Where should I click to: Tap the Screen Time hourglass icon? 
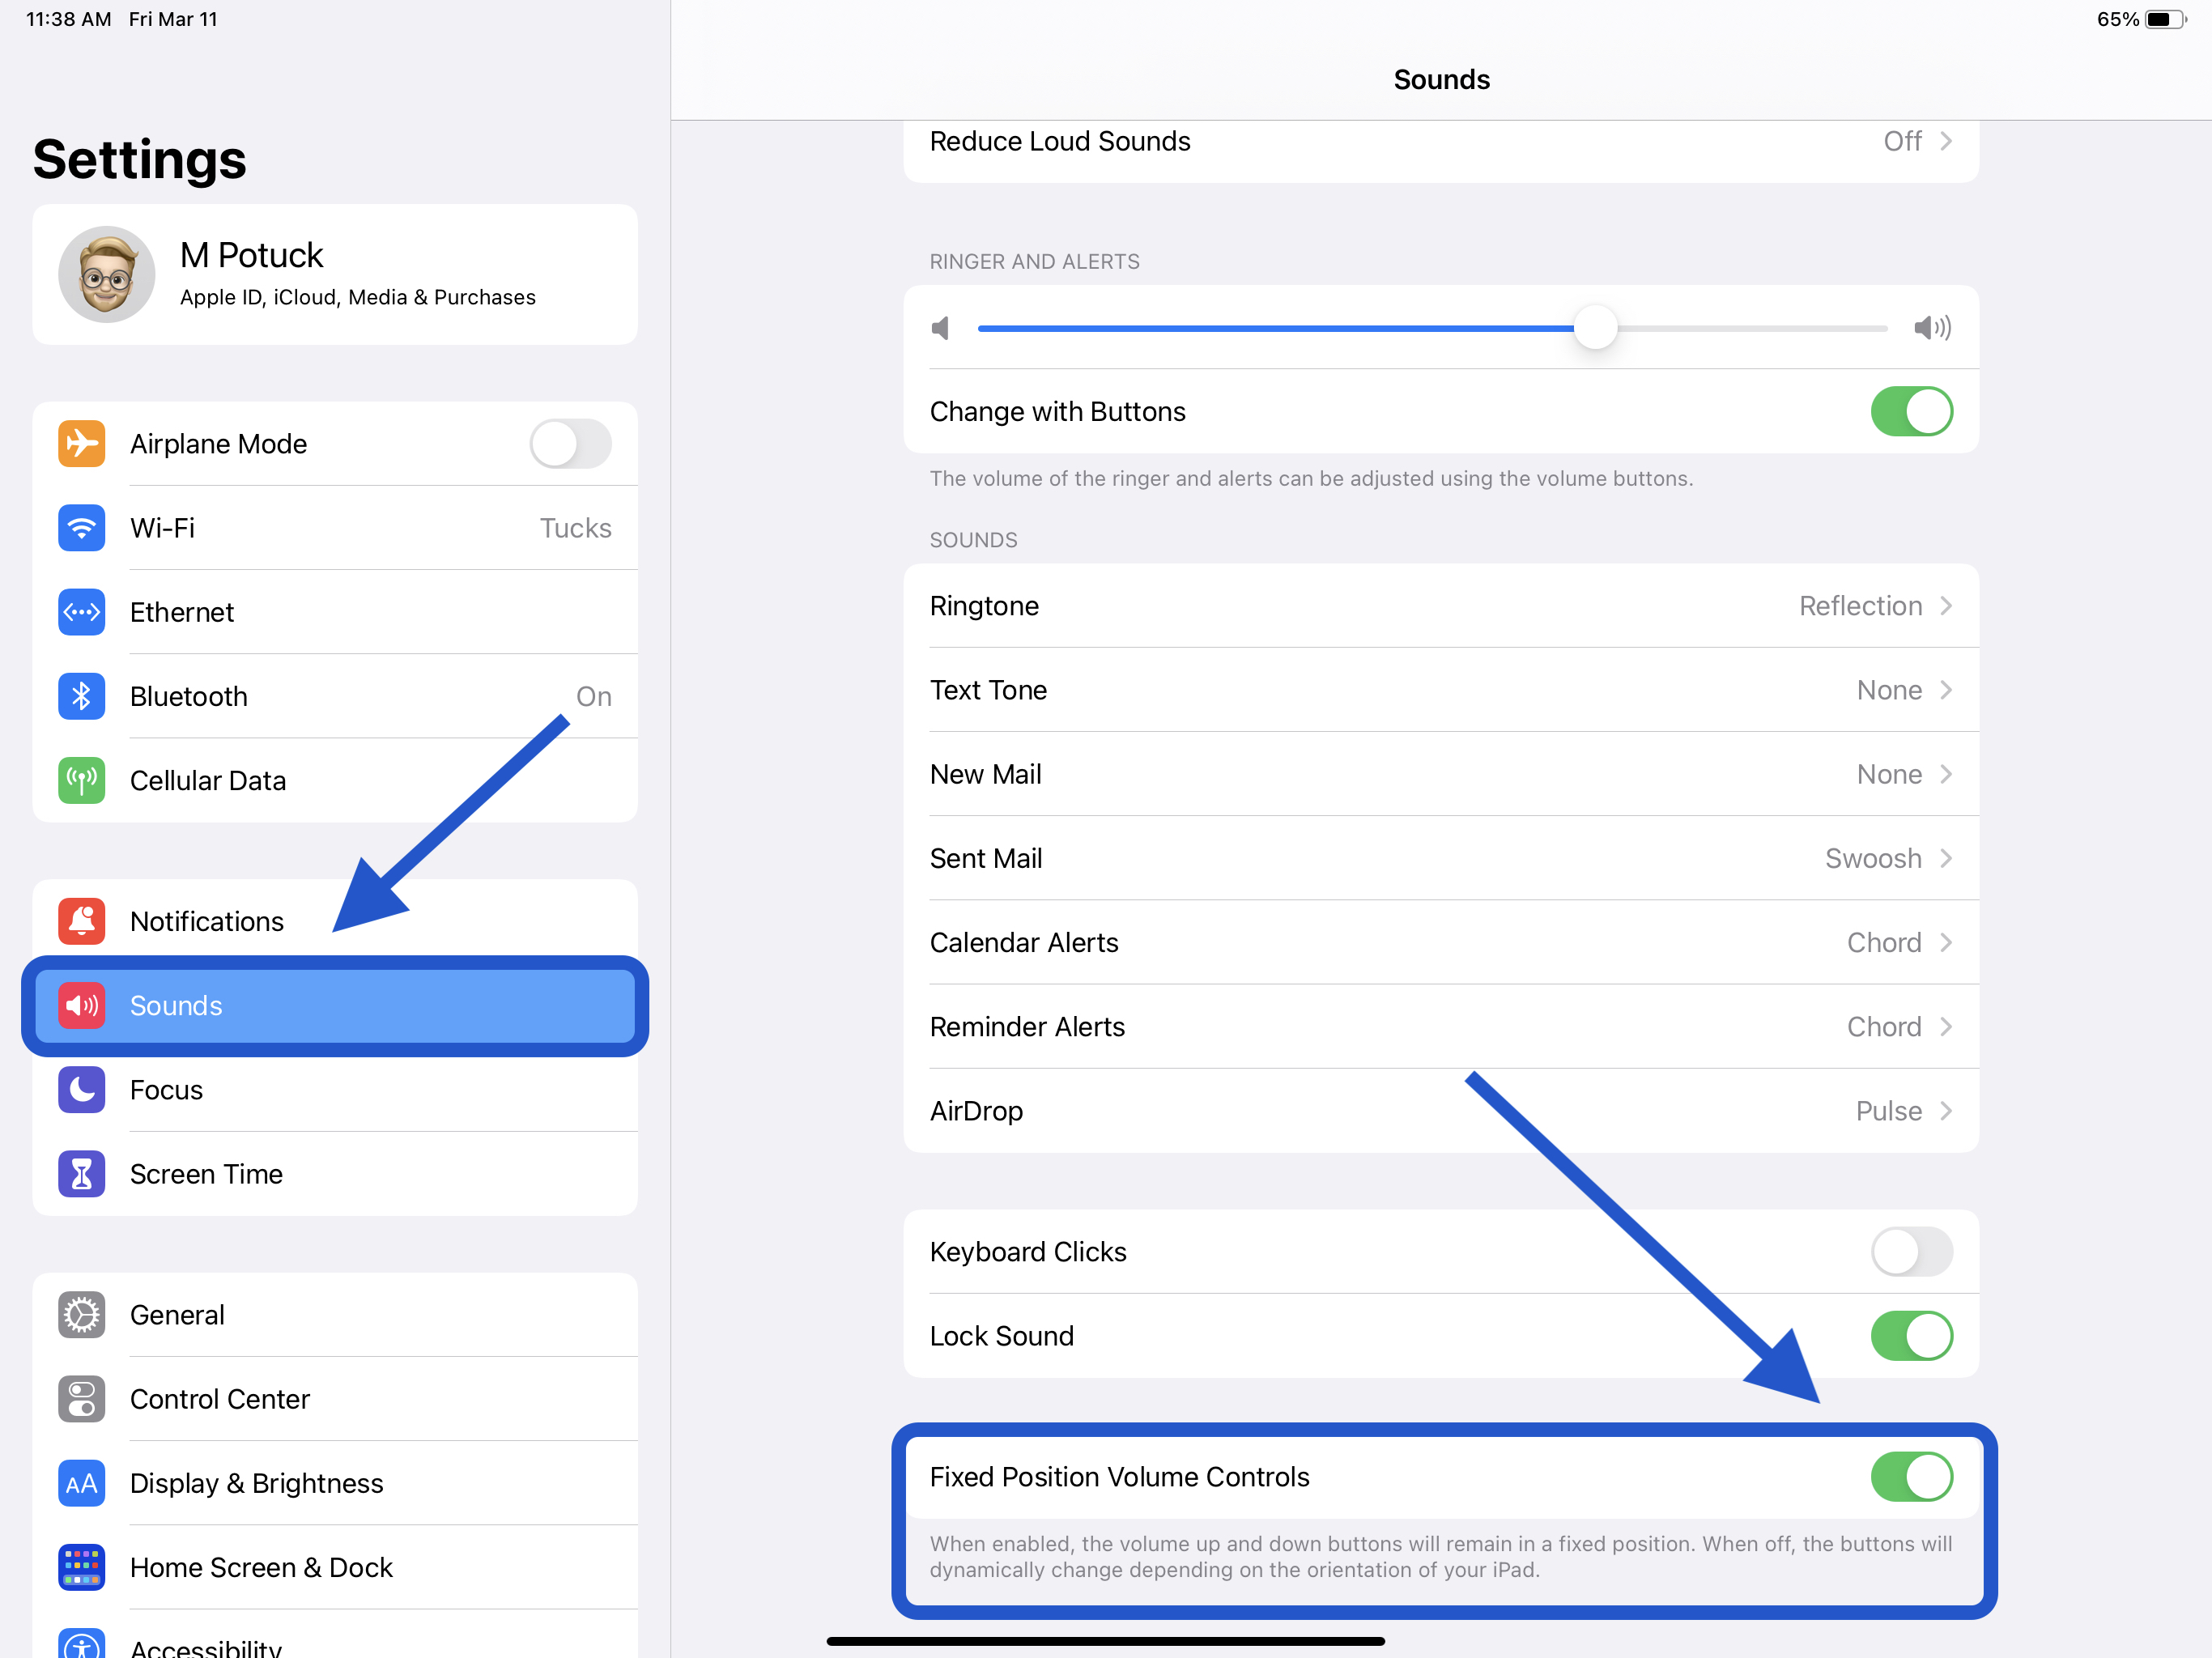tap(80, 1174)
